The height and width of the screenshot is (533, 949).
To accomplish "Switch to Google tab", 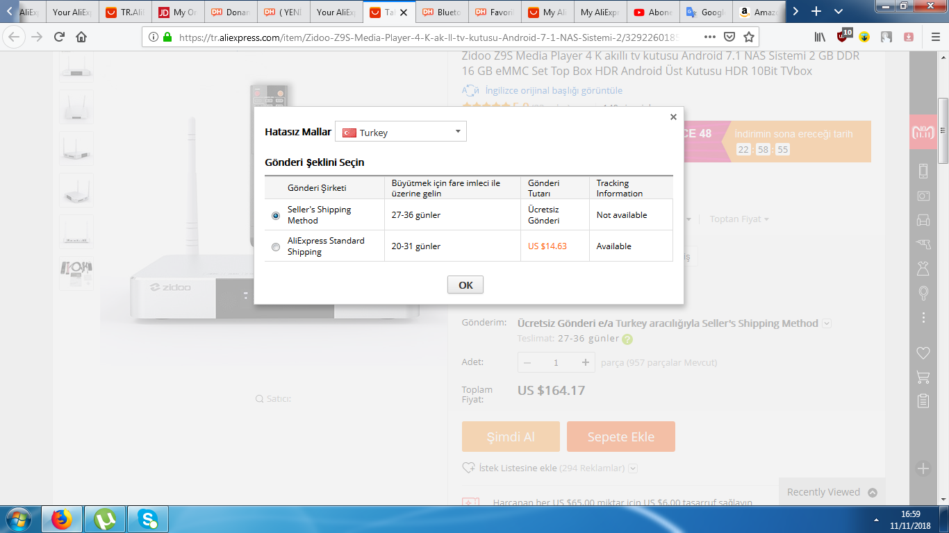I will click(707, 12).
